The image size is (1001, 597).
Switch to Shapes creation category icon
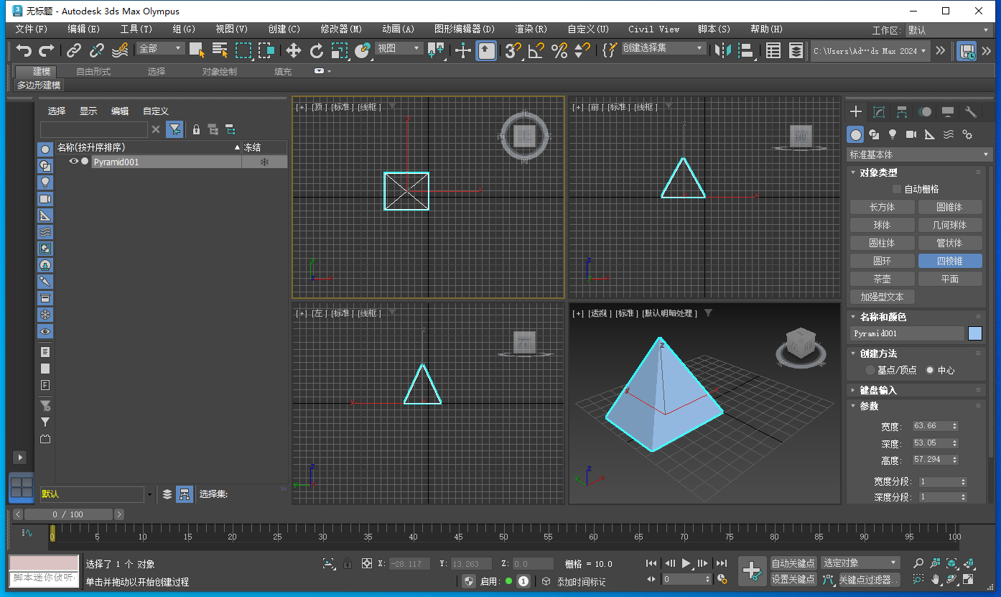[874, 134]
